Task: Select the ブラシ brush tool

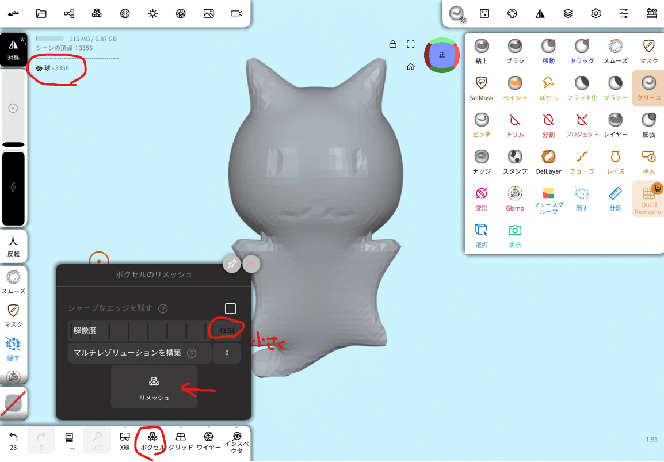Action: coord(514,52)
